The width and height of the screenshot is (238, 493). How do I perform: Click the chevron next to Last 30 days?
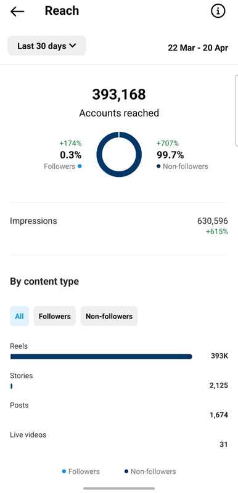(x=72, y=46)
